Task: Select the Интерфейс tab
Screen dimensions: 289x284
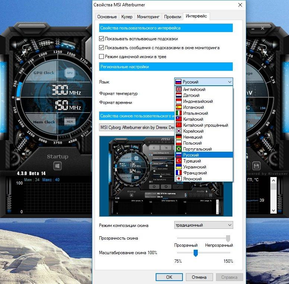Action: tap(196, 16)
